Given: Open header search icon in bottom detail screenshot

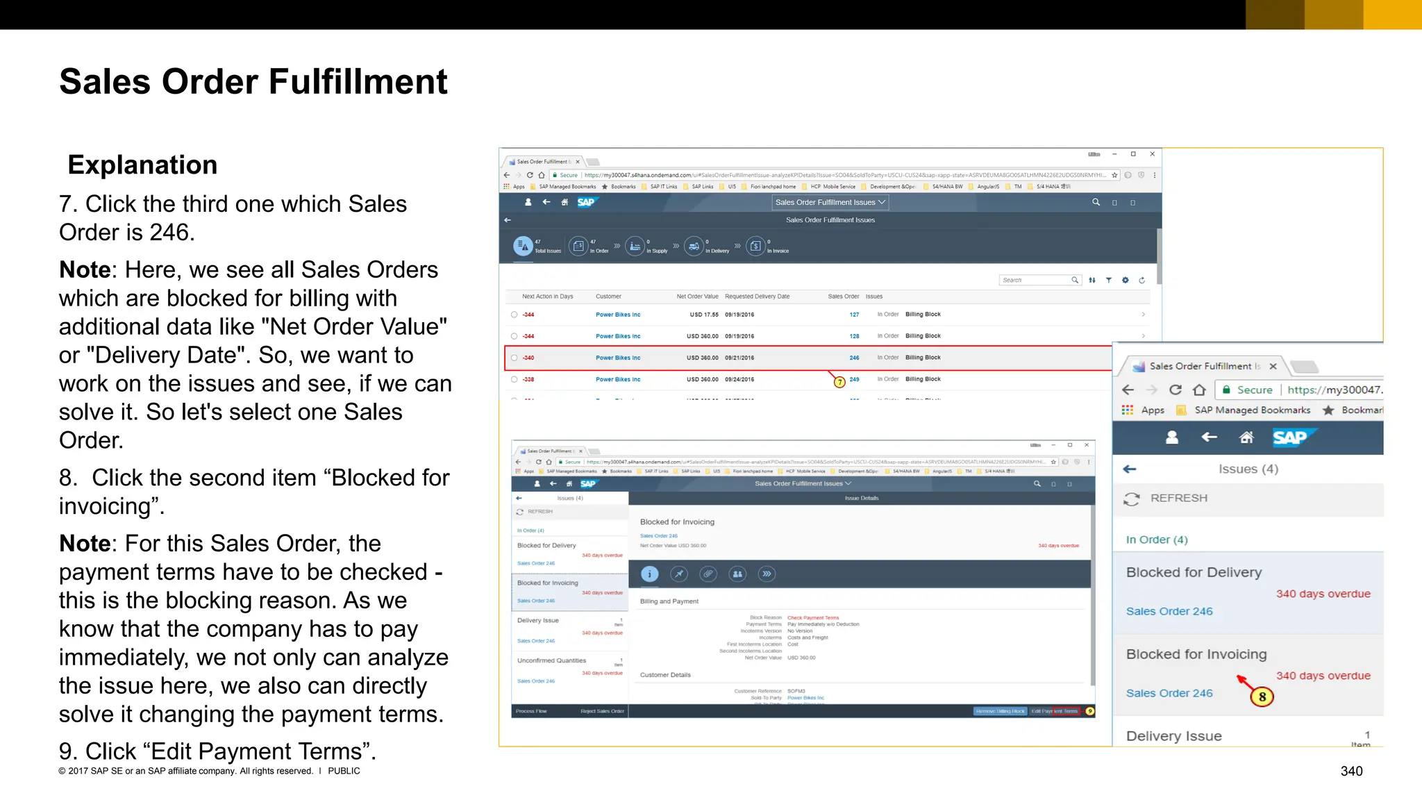Looking at the screenshot, I should pyautogui.click(x=1037, y=483).
